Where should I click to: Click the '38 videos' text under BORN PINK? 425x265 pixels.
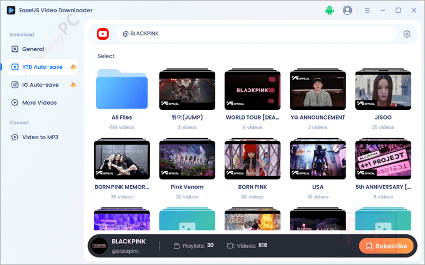252,197
